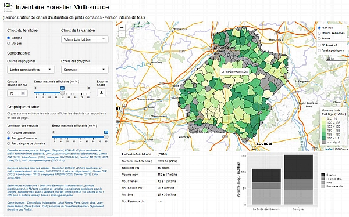The image size is (349, 217).
Task: Choose Aucun base map option
Action: tap(319, 38)
